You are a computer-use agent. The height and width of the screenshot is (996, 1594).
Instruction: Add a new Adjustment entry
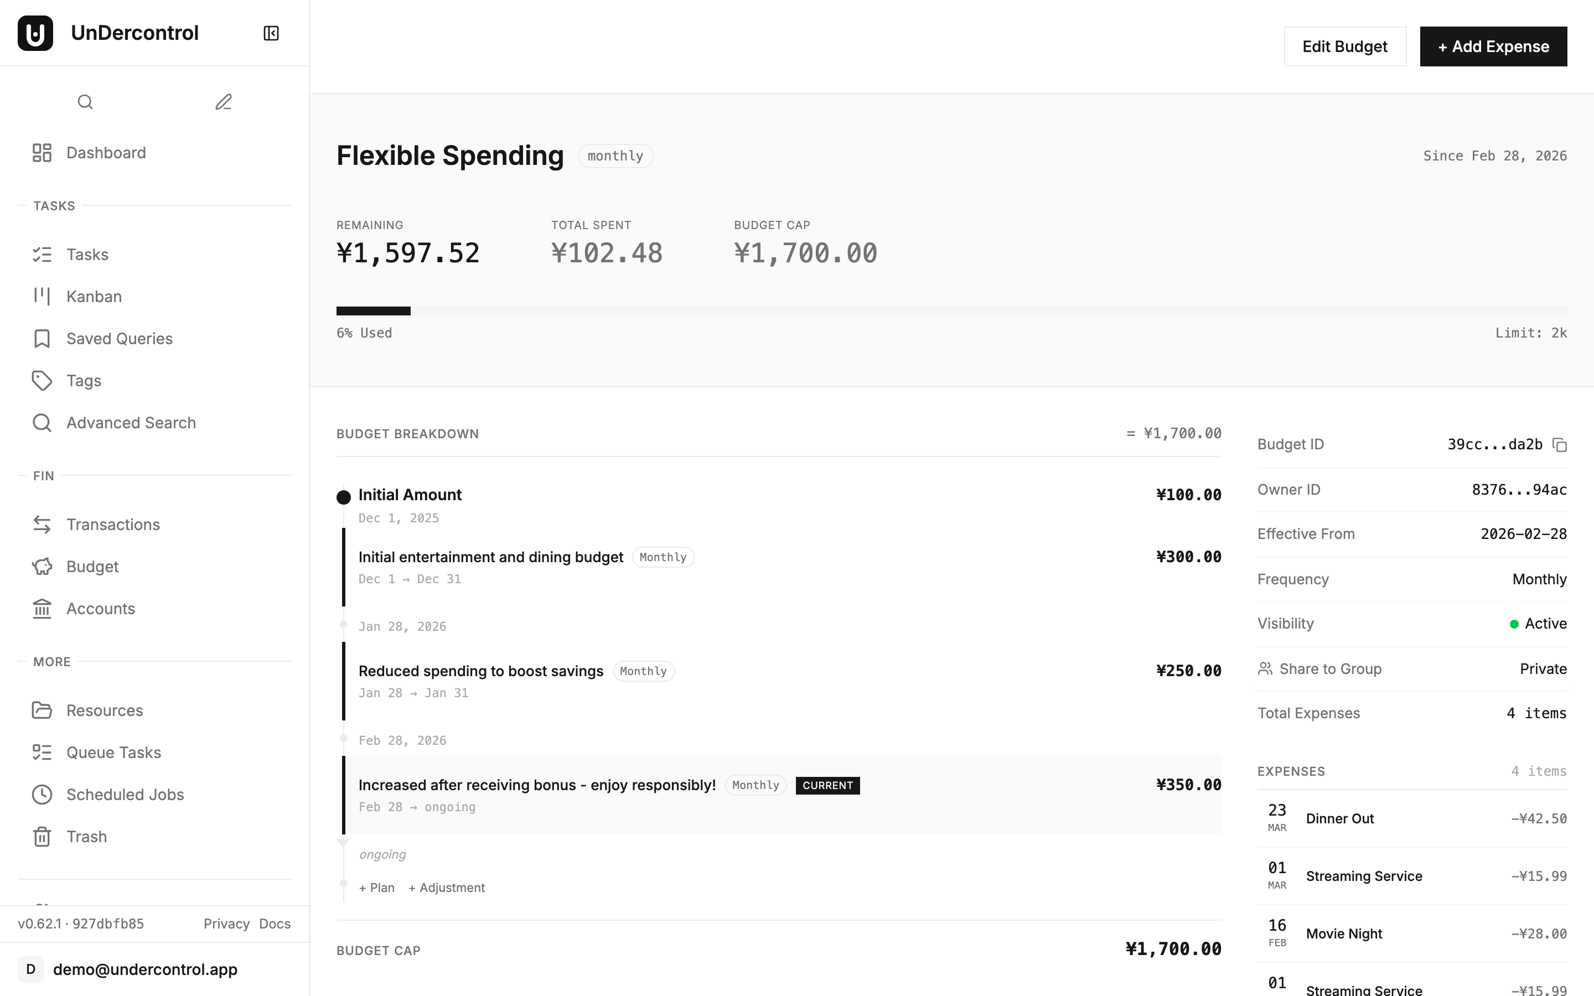coord(447,888)
